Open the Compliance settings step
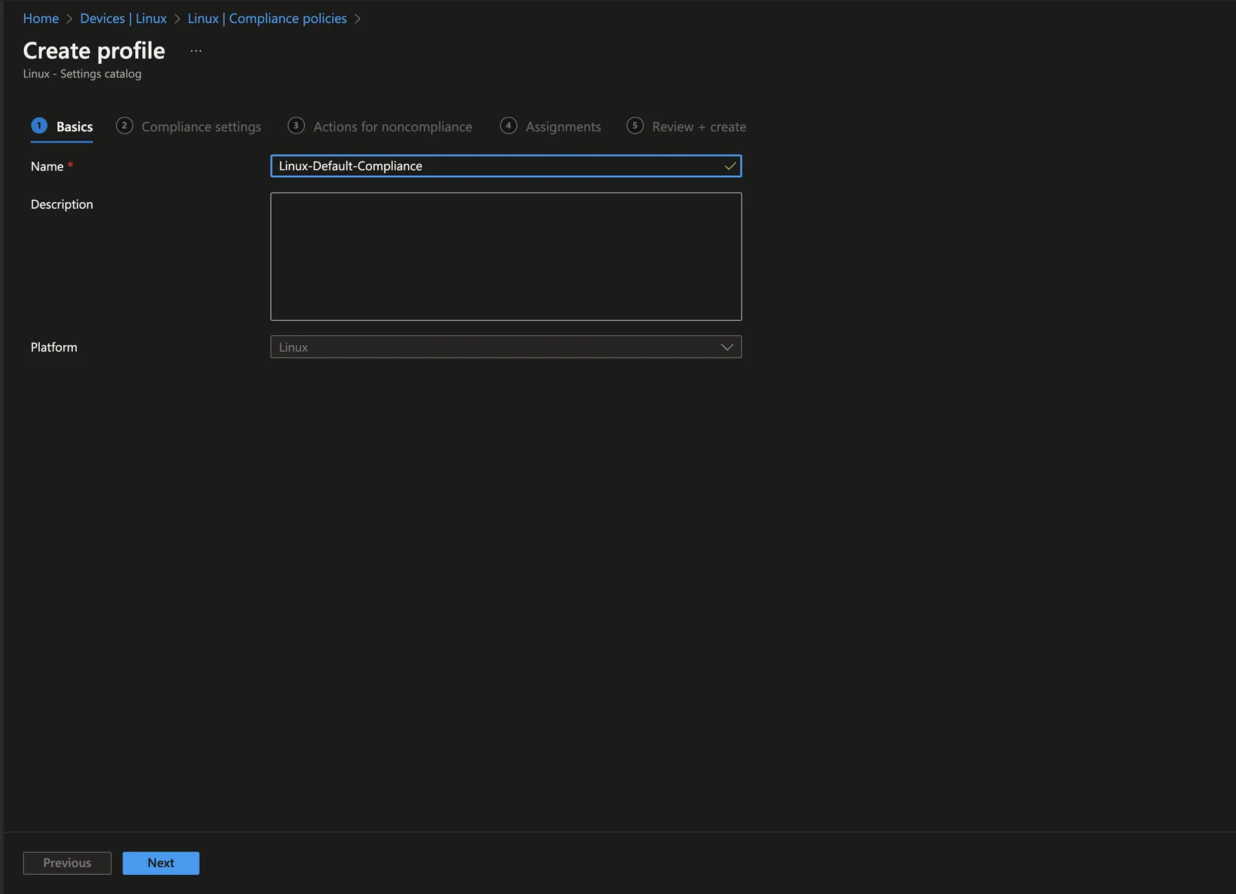1236x894 pixels. tap(189, 126)
